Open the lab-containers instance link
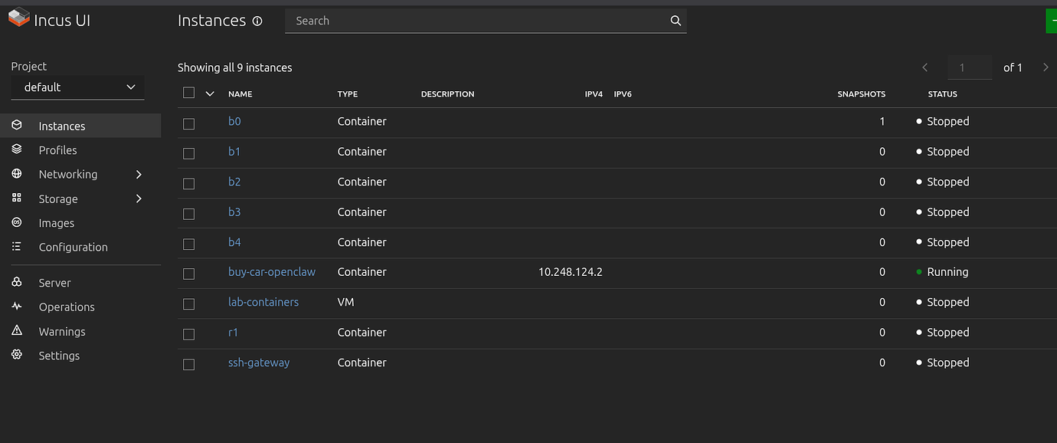This screenshot has width=1057, height=443. (263, 302)
